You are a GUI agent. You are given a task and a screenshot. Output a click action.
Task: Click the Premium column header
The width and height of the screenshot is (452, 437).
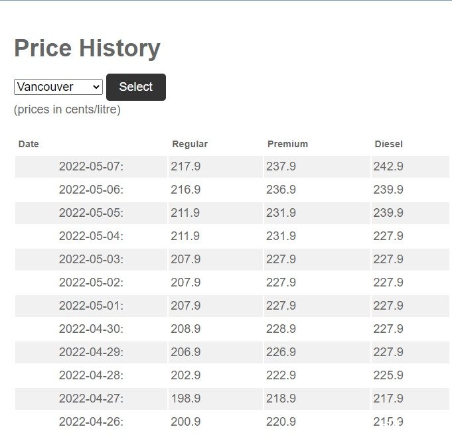click(x=287, y=144)
